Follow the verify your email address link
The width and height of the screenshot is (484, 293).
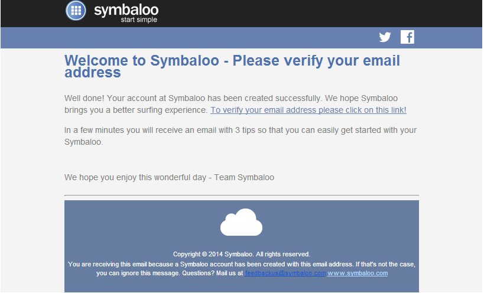308,110
